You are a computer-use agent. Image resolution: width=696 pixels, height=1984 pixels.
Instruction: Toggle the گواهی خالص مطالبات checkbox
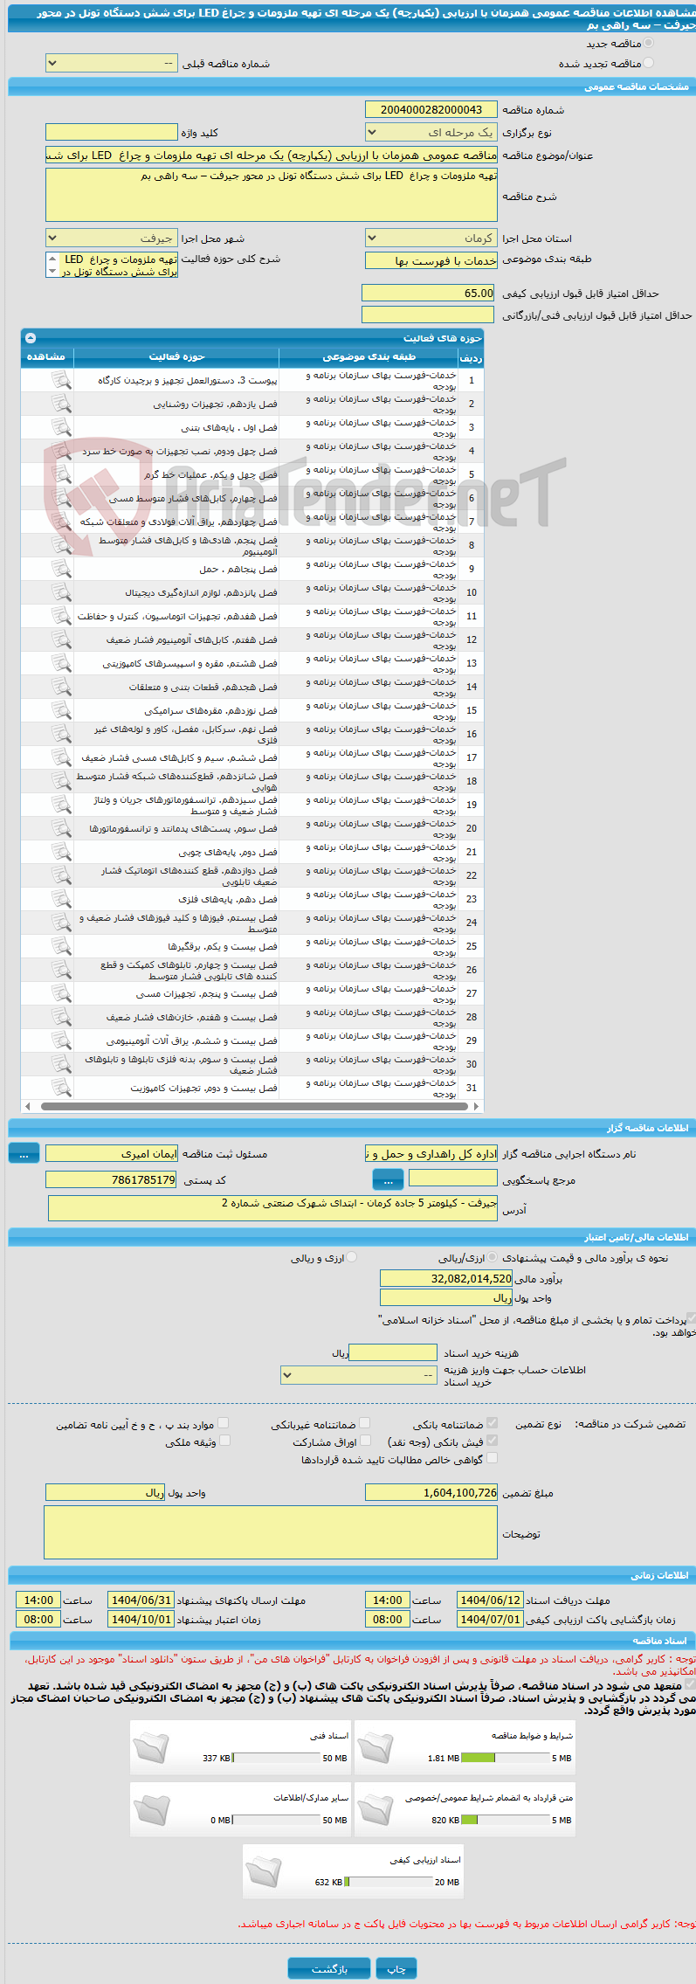point(492,1458)
